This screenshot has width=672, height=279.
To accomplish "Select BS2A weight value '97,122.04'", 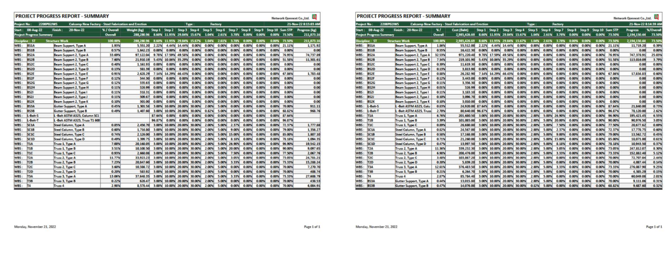I will (x=142, y=55).
